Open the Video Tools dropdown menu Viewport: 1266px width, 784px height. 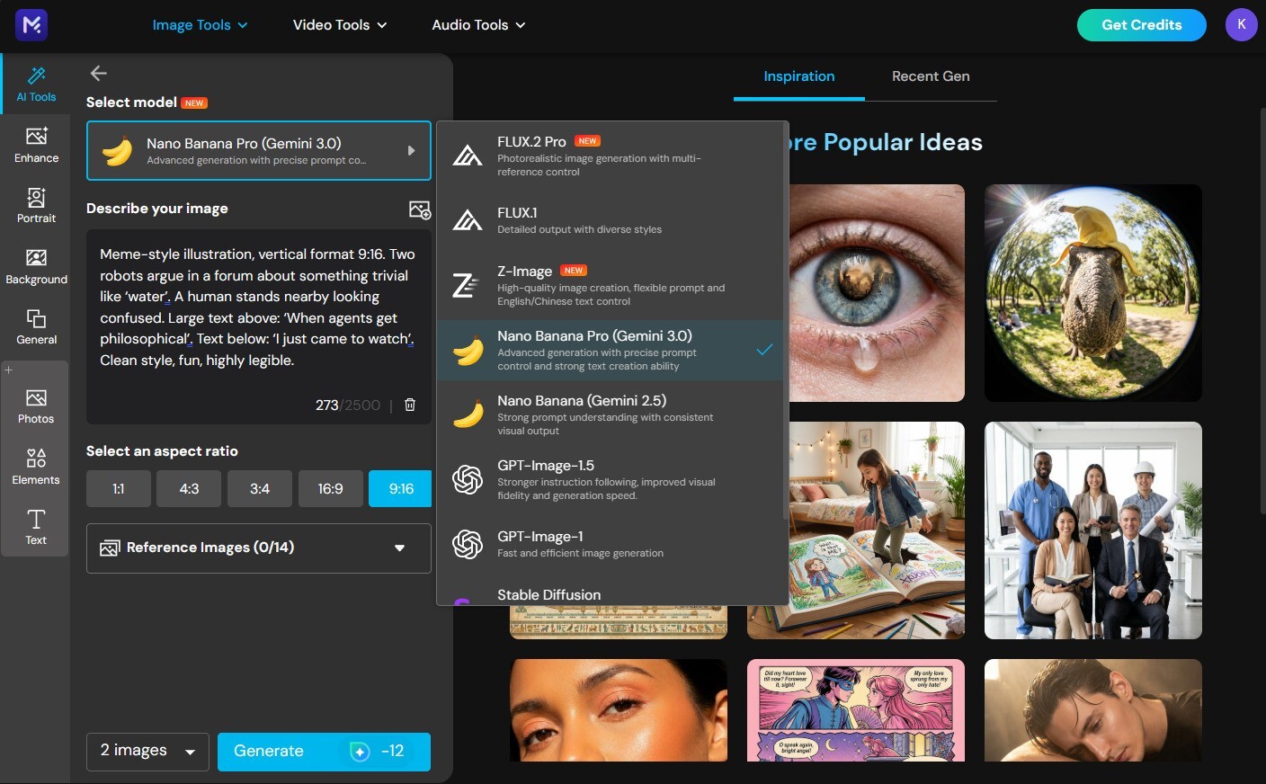coord(339,24)
